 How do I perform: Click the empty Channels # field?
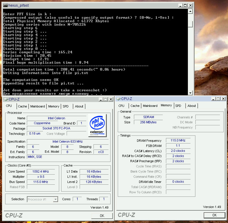point(208,117)
